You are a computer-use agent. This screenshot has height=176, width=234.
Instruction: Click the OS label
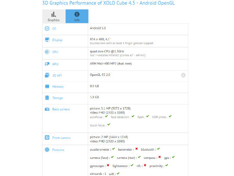[54, 29]
